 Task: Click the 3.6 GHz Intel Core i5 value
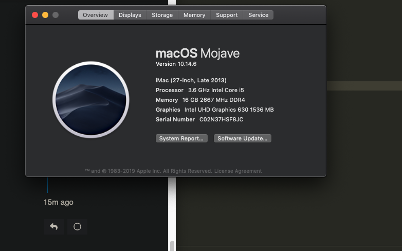coord(216,91)
